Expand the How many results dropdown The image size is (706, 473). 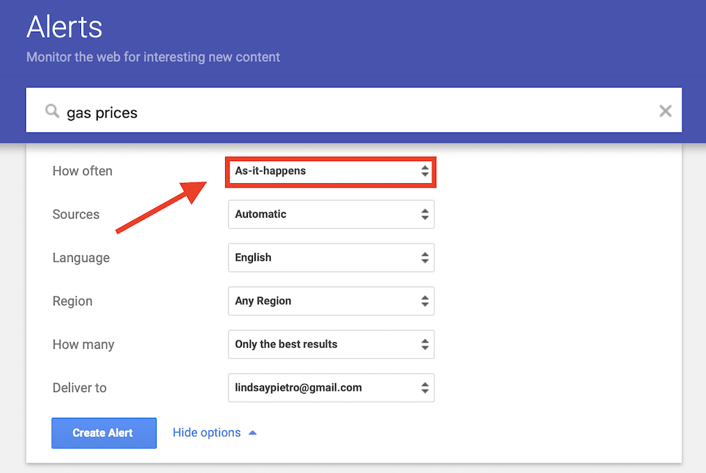(x=330, y=345)
